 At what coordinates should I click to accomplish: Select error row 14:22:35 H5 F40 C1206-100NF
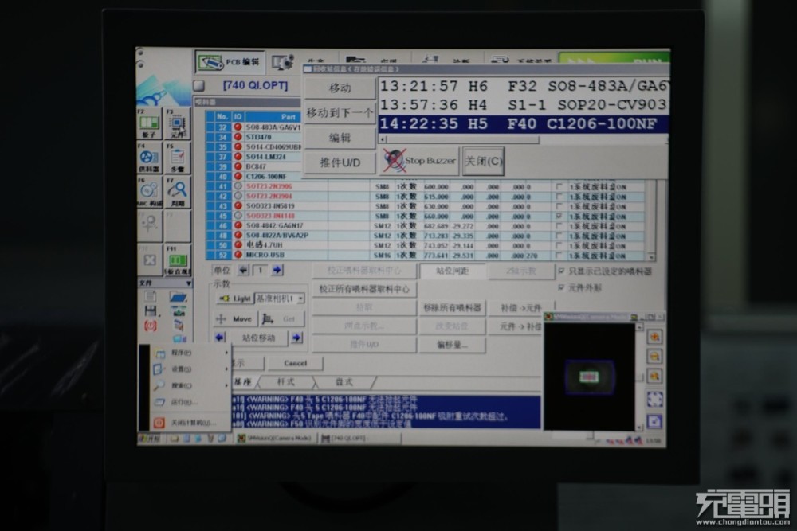(x=524, y=124)
